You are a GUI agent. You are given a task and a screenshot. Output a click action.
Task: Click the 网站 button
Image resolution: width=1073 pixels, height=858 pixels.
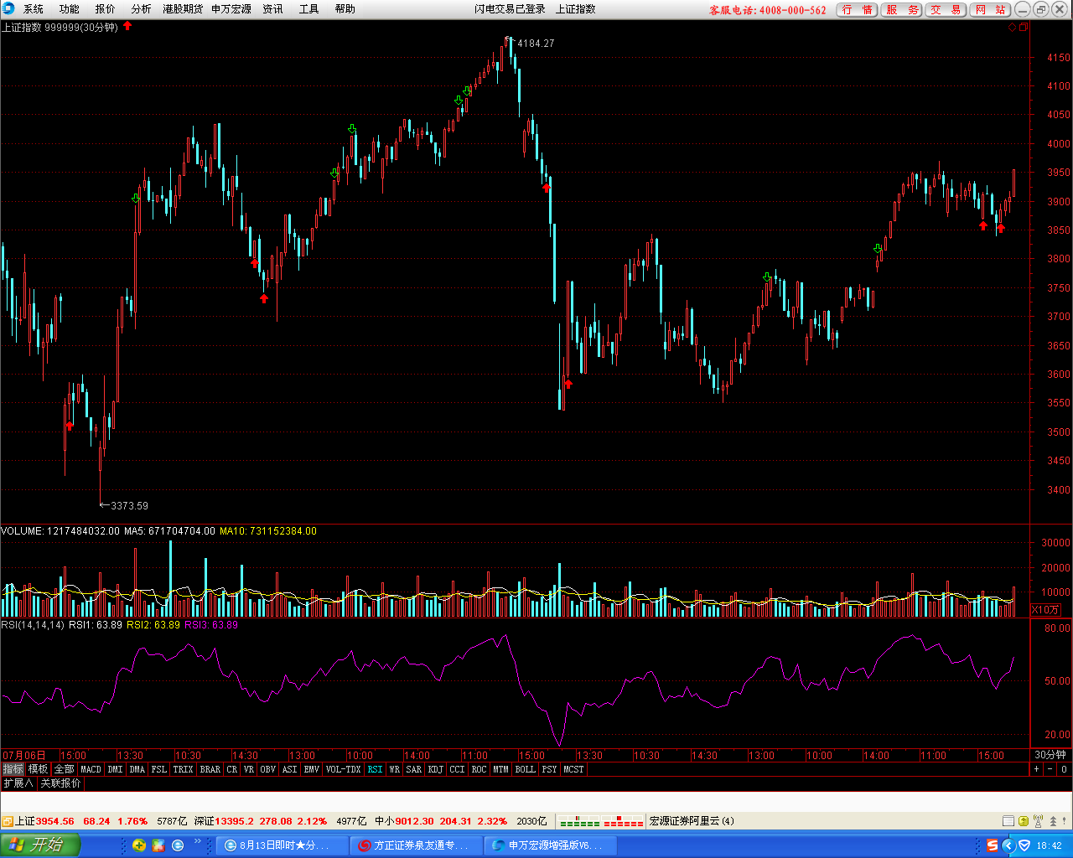[990, 10]
